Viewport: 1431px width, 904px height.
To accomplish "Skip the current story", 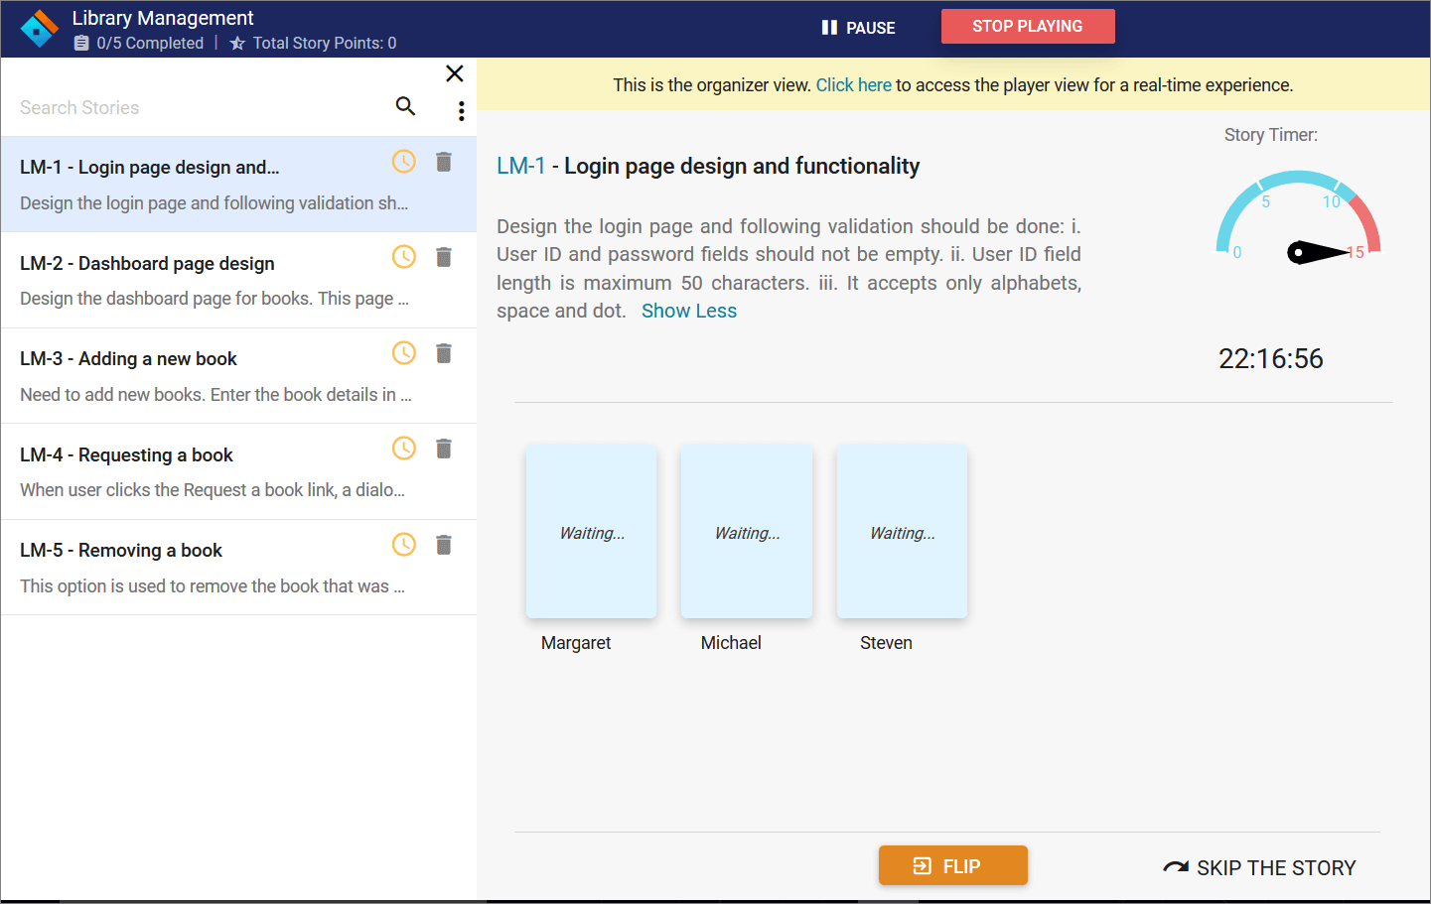I will pyautogui.click(x=1274, y=866).
